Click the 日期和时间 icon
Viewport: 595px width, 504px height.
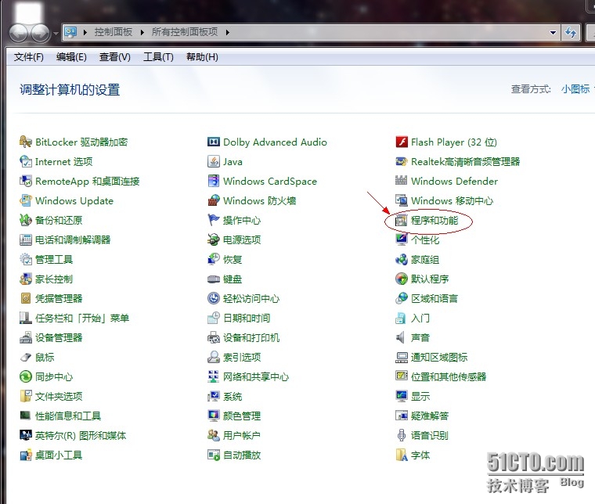click(213, 319)
